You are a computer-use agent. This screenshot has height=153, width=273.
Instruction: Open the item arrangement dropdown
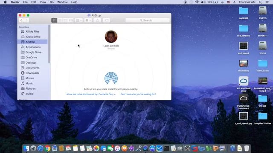pos(79,20)
